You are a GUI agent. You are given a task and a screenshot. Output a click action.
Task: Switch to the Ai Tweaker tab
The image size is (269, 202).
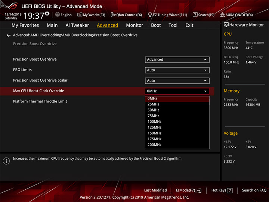tap(77, 25)
